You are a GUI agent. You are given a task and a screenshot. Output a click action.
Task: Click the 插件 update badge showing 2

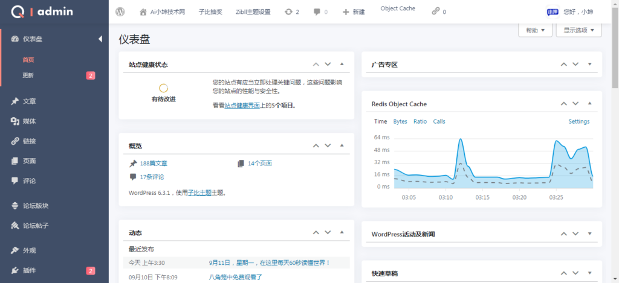(x=91, y=271)
